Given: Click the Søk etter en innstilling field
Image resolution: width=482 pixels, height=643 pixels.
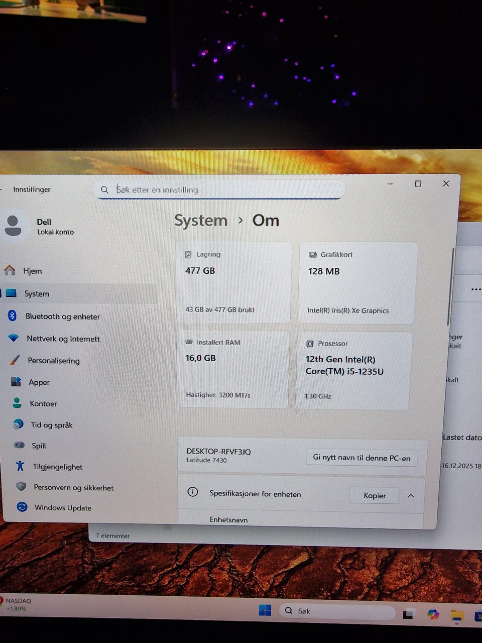Looking at the screenshot, I should click(x=219, y=189).
